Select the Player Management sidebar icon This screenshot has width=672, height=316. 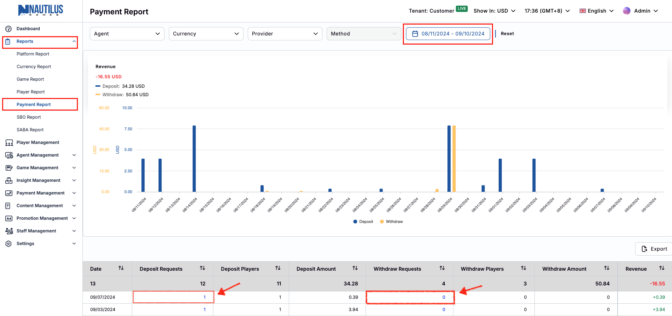8,142
